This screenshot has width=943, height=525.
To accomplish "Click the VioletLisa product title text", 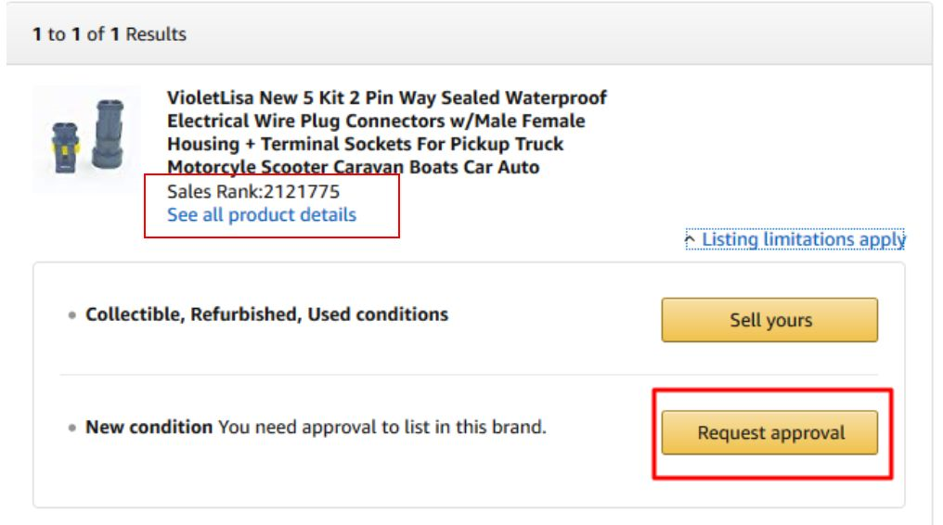I will 386,98.
